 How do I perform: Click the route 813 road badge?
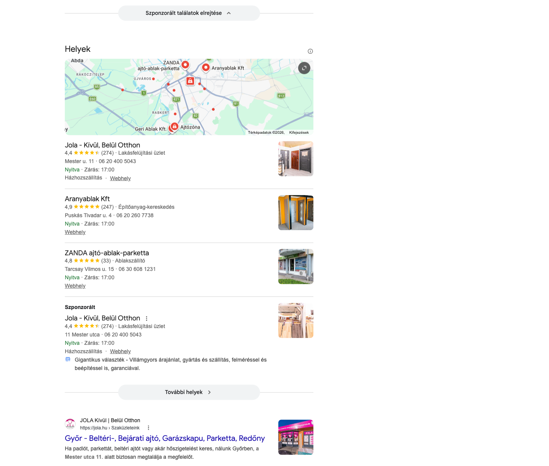281,96
